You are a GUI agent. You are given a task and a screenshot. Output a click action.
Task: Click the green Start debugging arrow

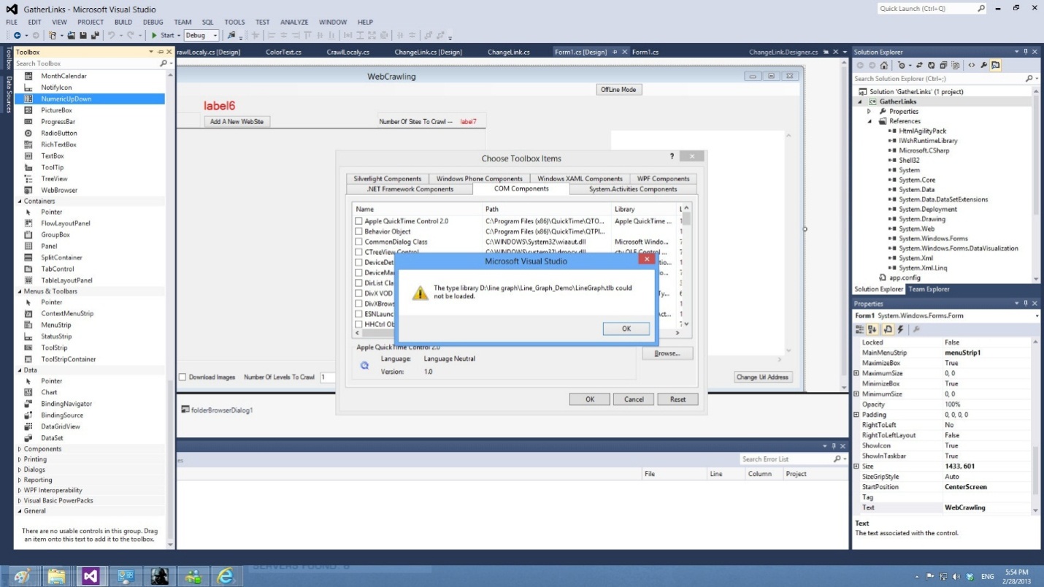pos(155,35)
